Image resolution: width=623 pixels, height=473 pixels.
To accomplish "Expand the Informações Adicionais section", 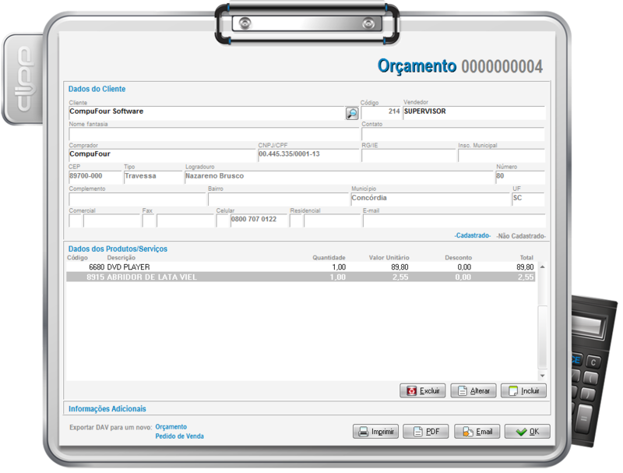I will click(107, 408).
